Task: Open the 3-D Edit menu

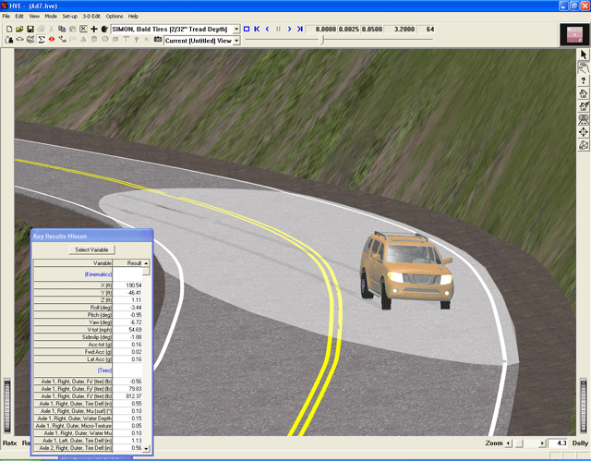Action: 91,17
